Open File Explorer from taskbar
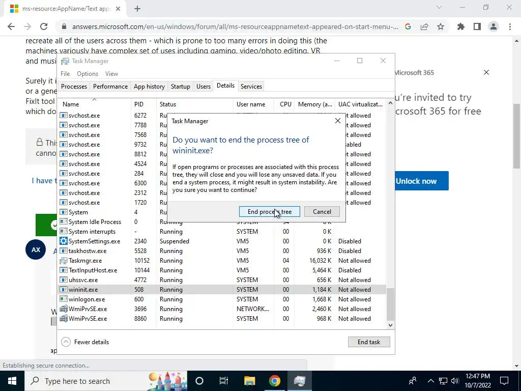Image resolution: width=521 pixels, height=391 pixels. click(x=249, y=381)
